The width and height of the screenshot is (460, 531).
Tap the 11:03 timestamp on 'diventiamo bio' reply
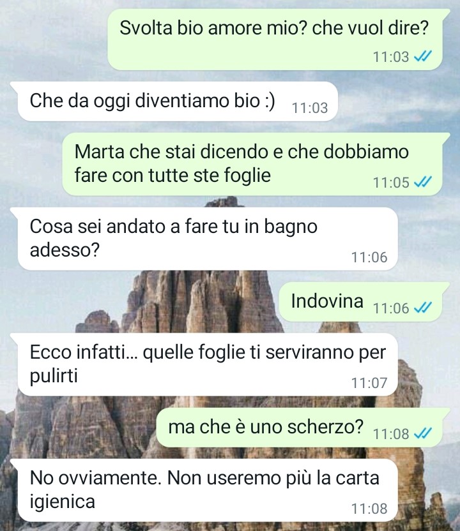click(309, 108)
